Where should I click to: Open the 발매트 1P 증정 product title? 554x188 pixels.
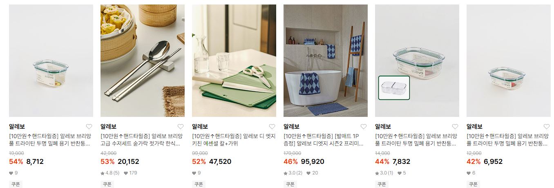click(324, 140)
